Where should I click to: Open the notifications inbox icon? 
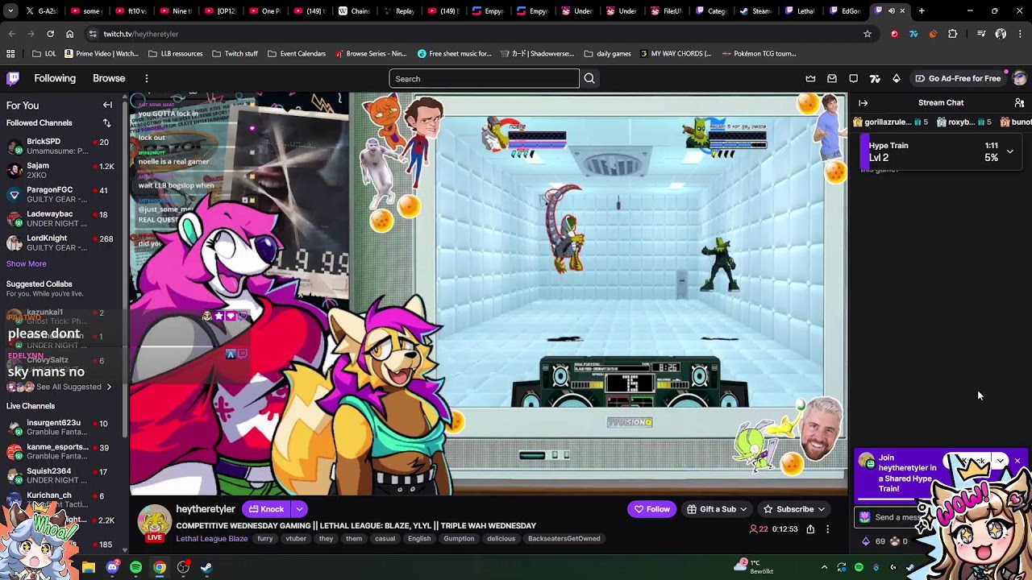click(832, 78)
